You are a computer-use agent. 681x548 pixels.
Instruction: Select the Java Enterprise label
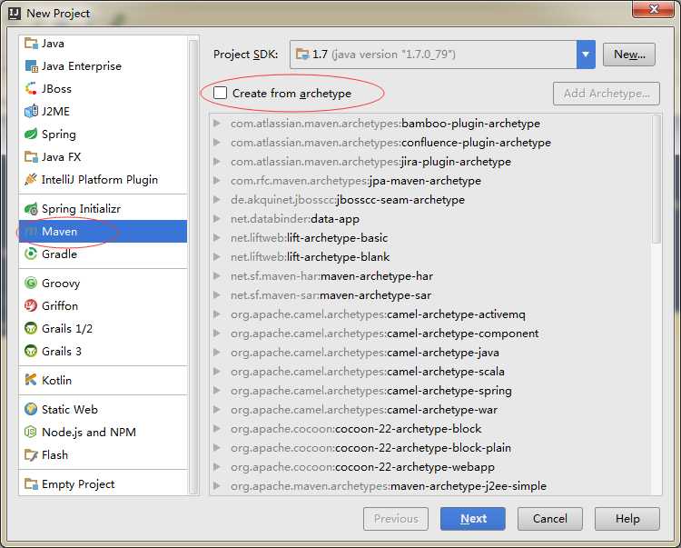[x=82, y=66]
